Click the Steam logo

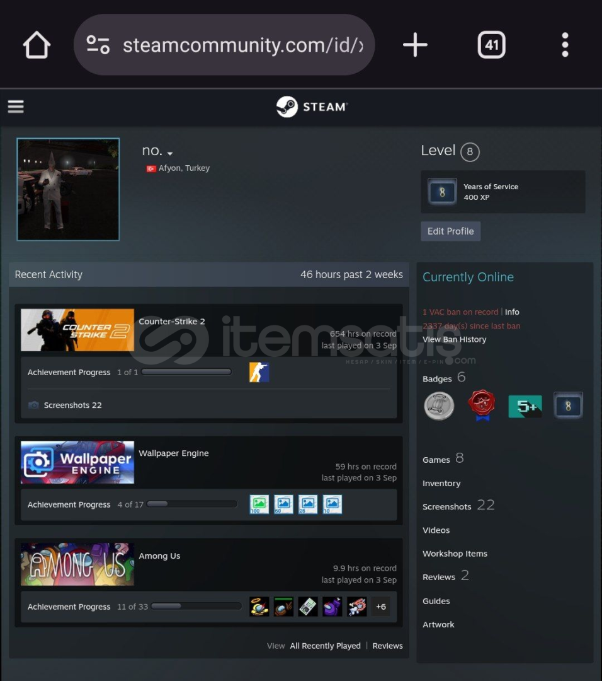pyautogui.click(x=312, y=107)
